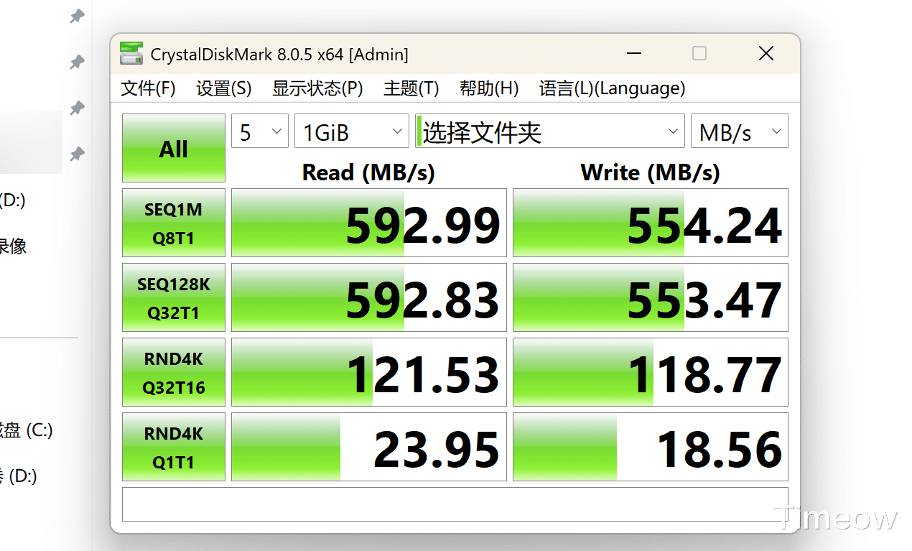Open the test count dropdown showing 5
The image size is (912, 551).
(260, 131)
